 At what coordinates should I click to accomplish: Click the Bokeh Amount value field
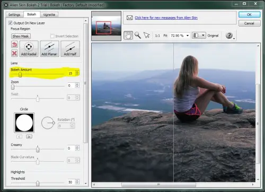coord(71,73)
